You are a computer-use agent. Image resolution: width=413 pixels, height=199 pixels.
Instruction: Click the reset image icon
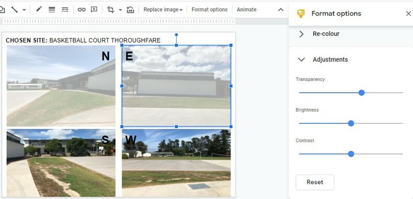(130, 10)
